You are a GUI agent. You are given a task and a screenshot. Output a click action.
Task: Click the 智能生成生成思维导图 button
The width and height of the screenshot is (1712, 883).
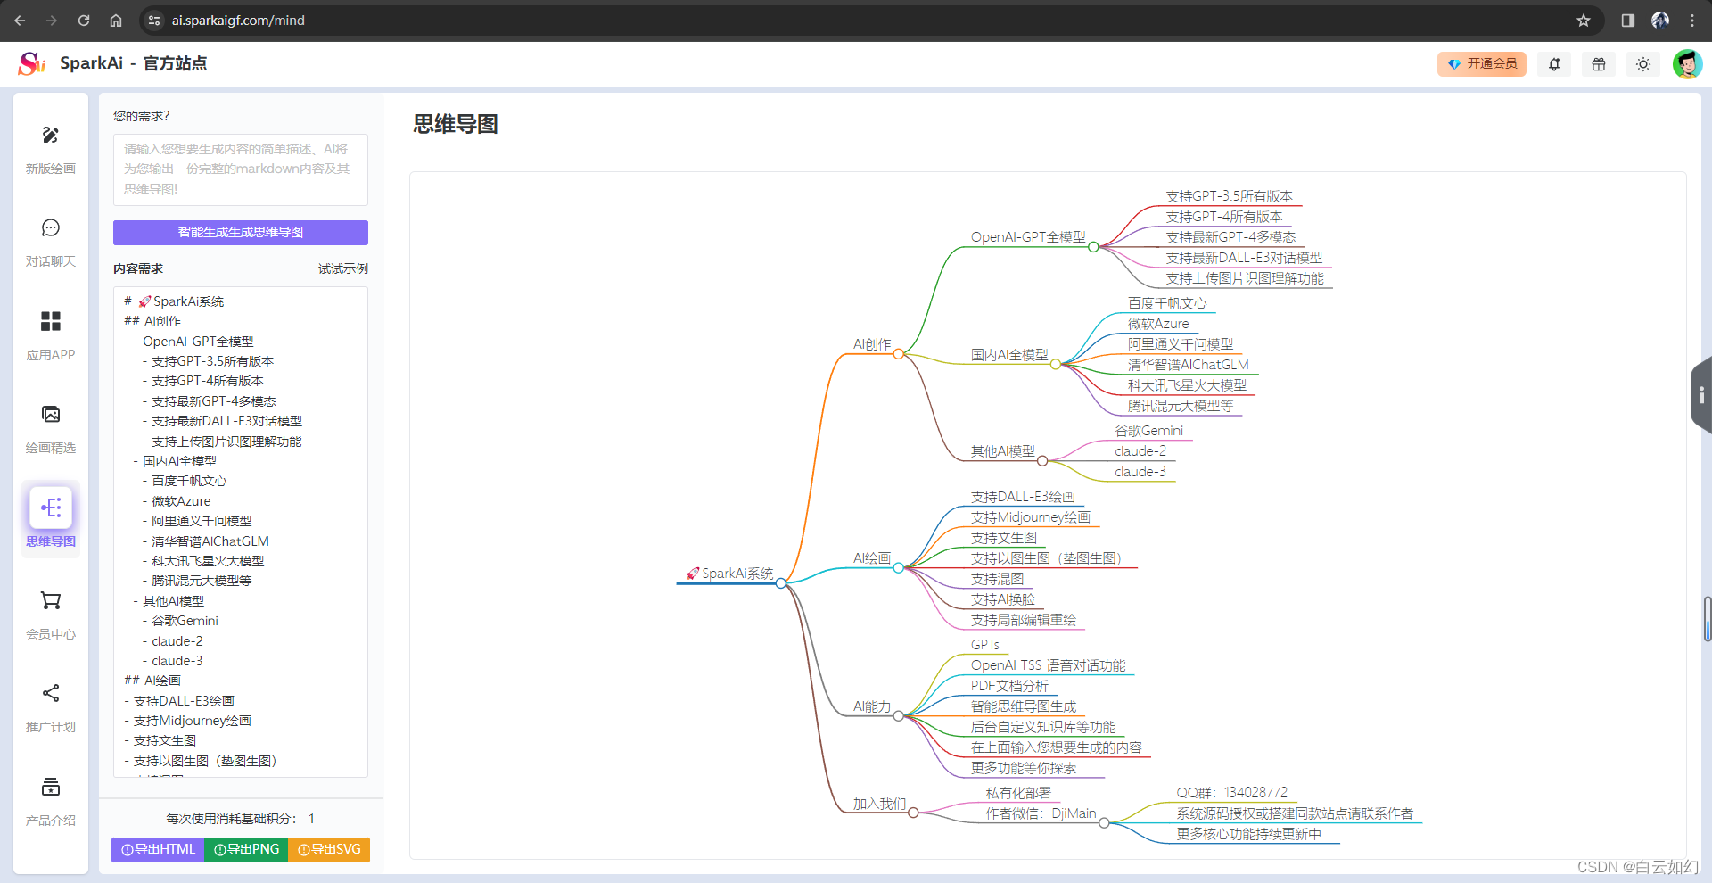[x=241, y=233]
